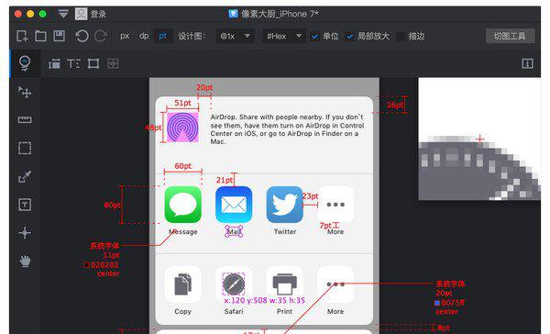
Task: Select the crosshair coordinate marking tool
Action: tap(25, 232)
